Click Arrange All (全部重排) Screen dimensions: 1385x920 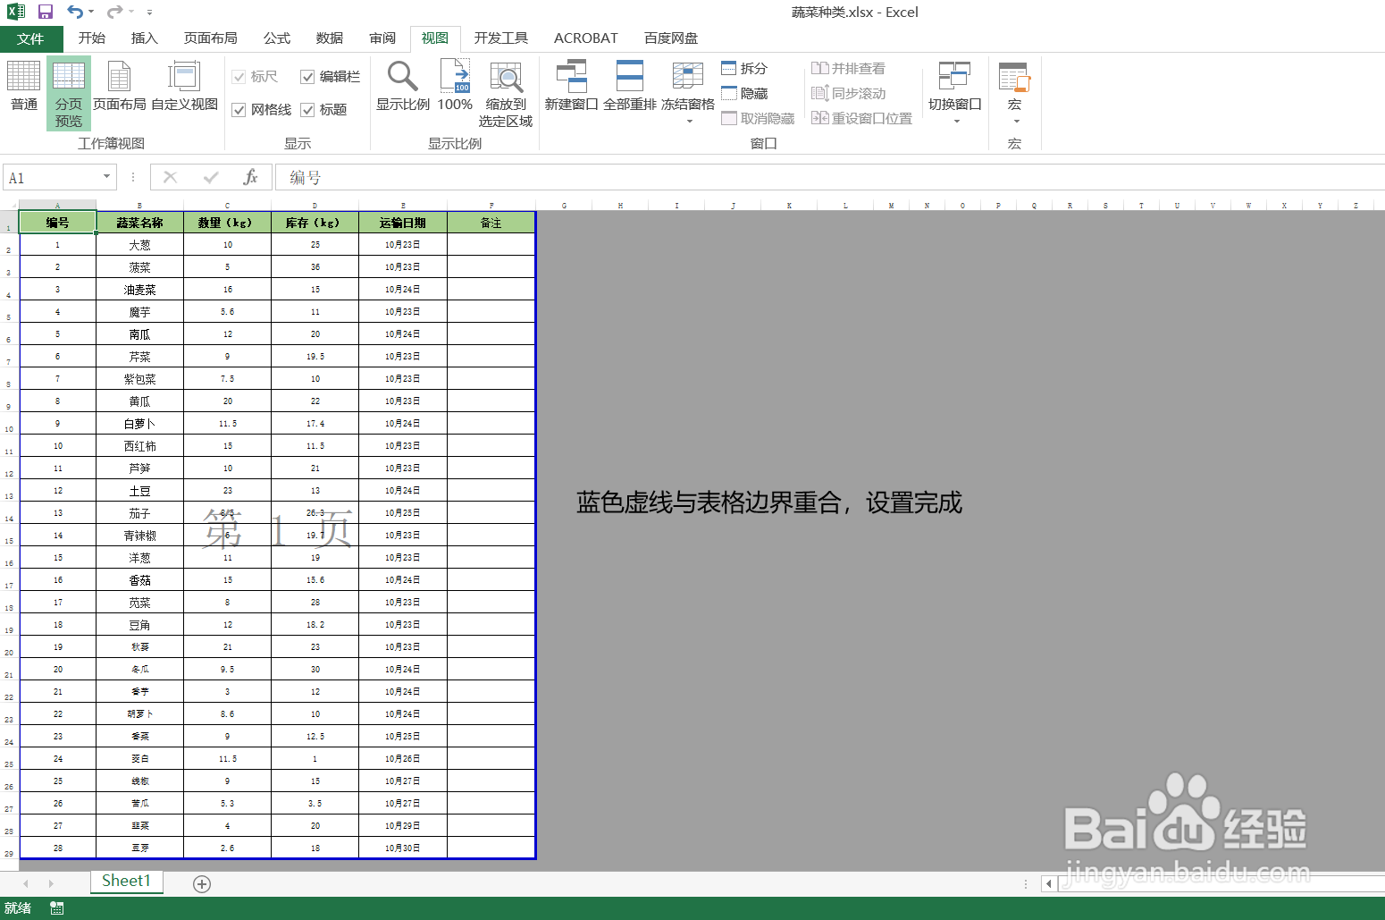[630, 87]
